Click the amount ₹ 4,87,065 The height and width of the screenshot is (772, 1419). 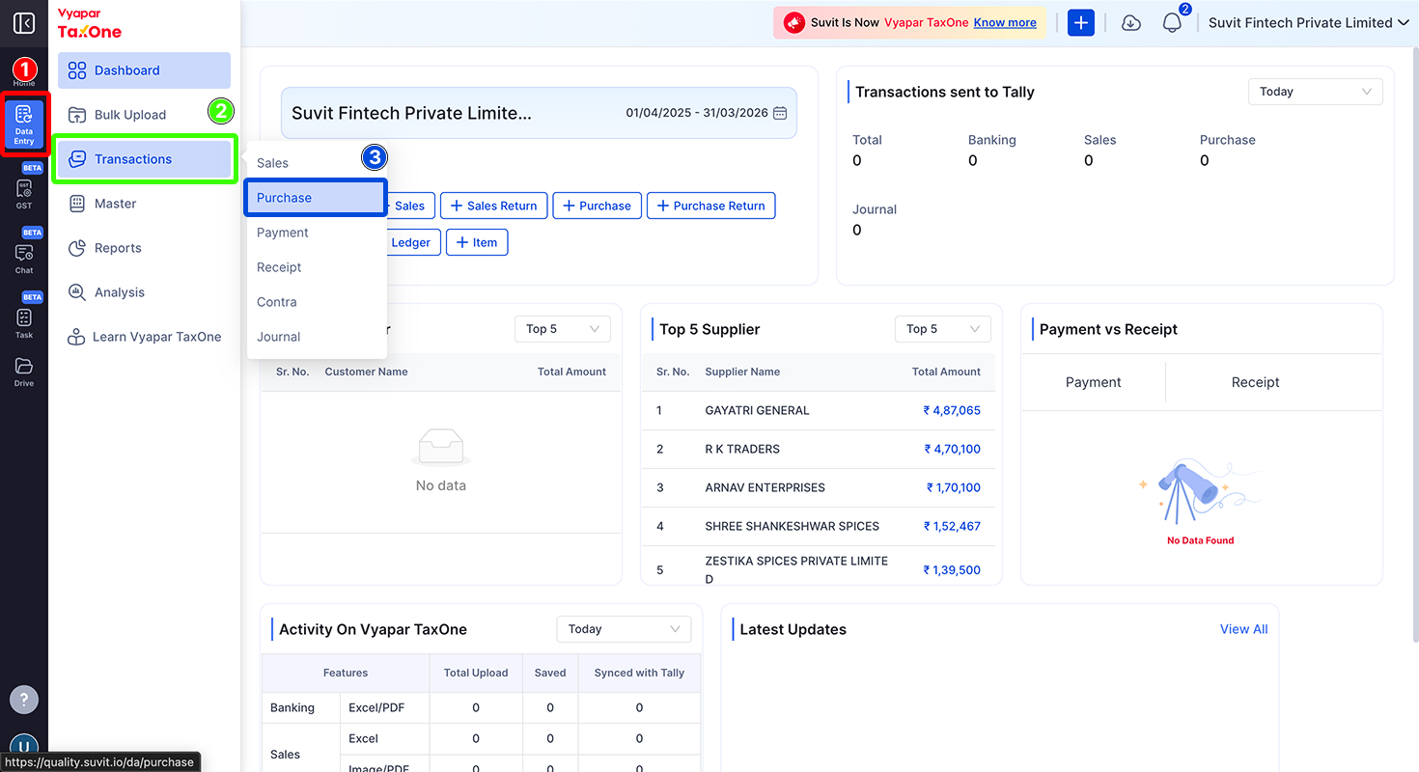[x=952, y=410]
